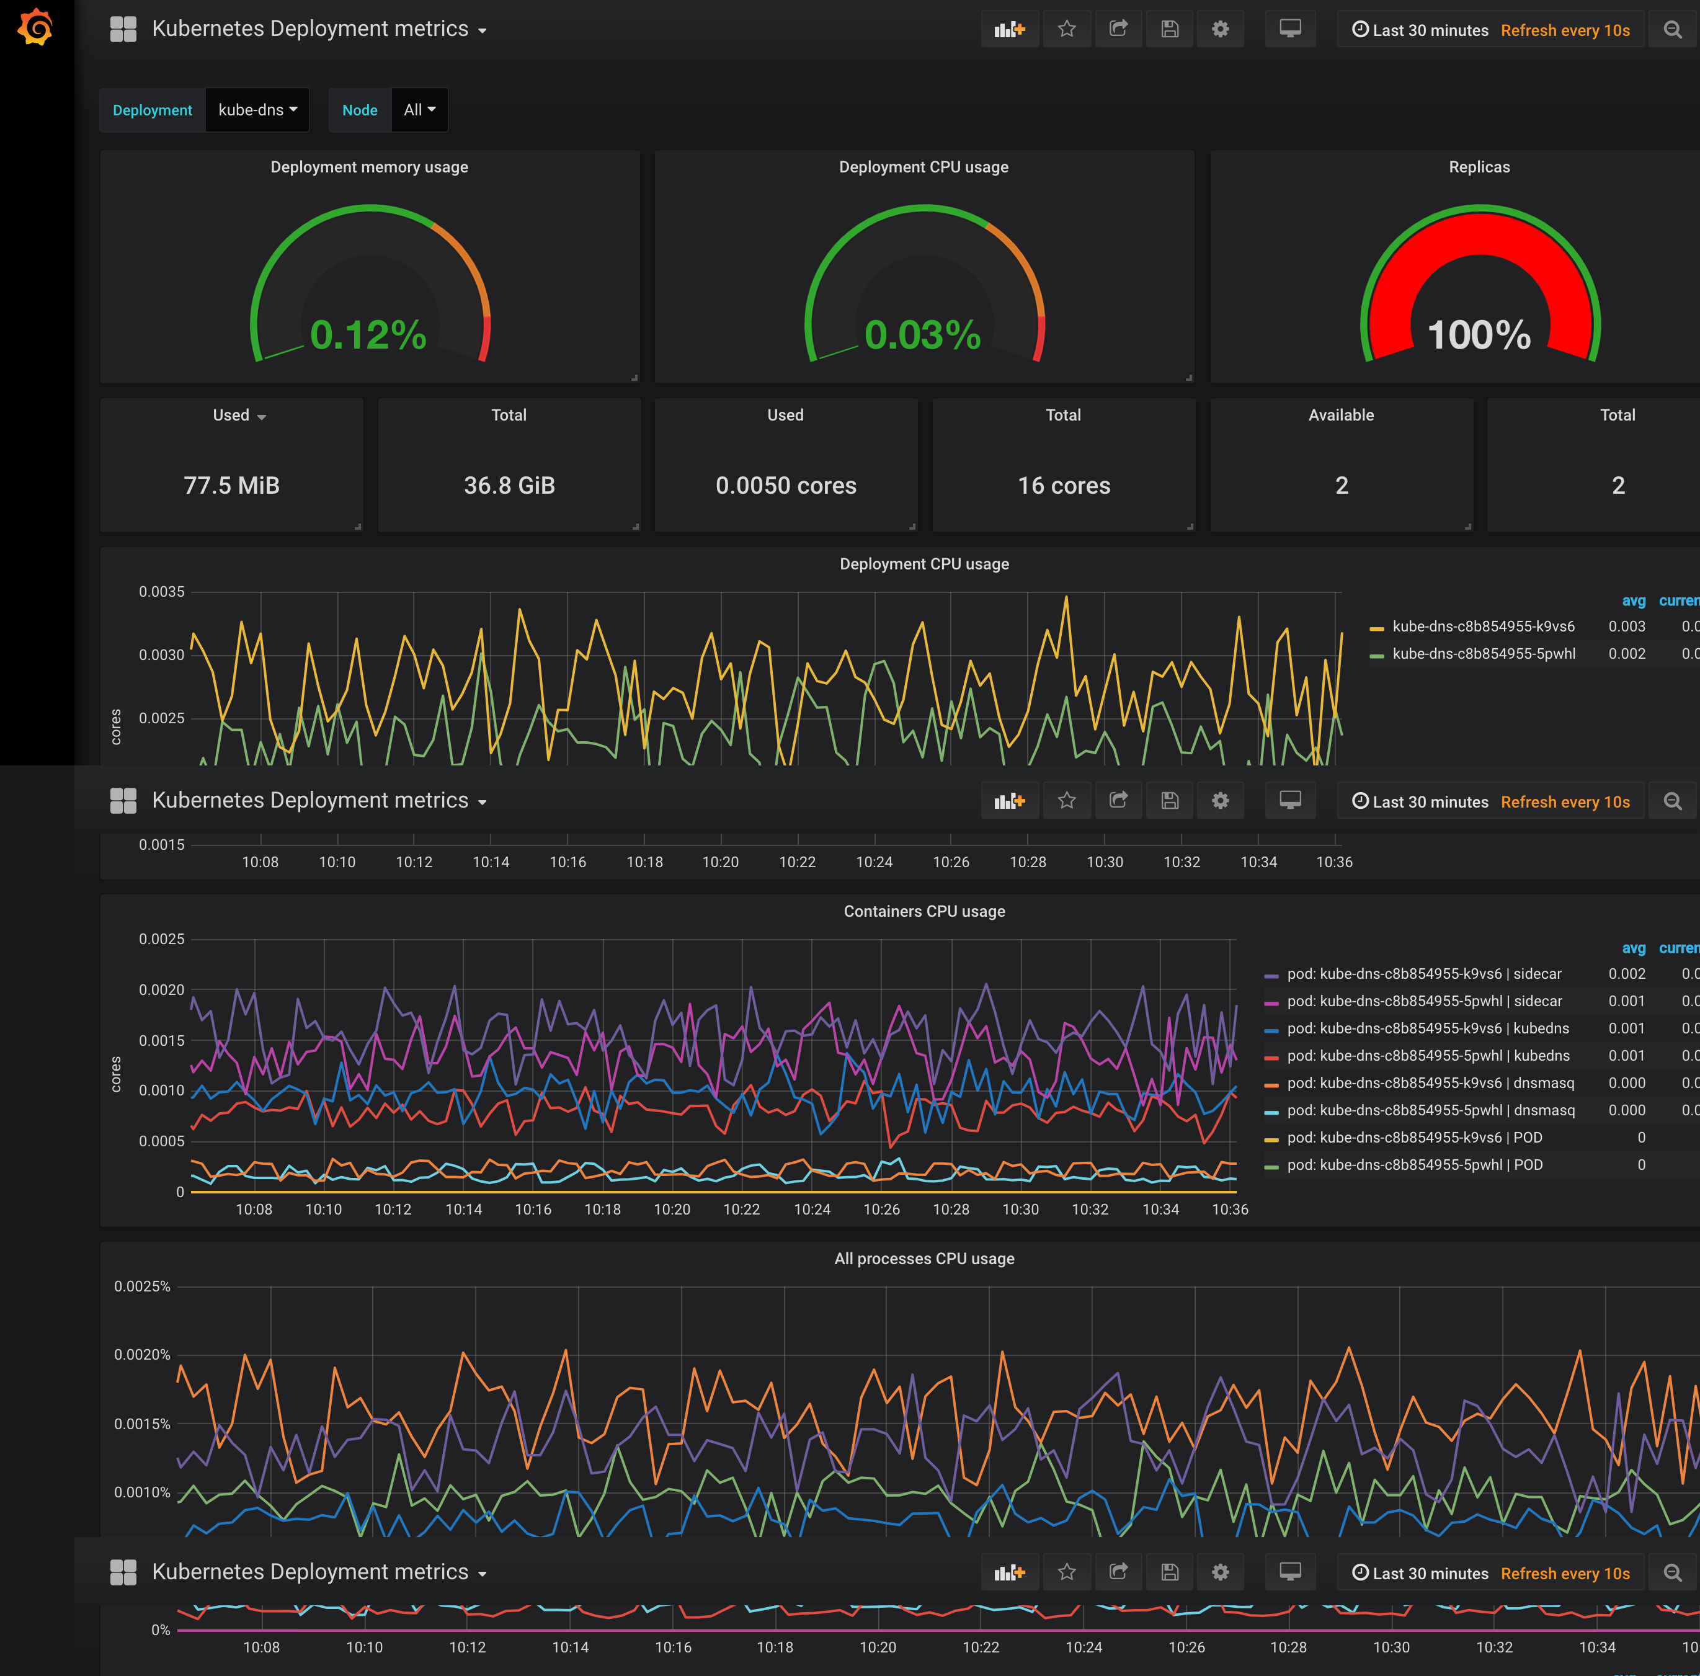Expand Kubernetes Deployment metrics title in middle header
Image resolution: width=1700 pixels, height=1676 pixels.
tap(319, 801)
